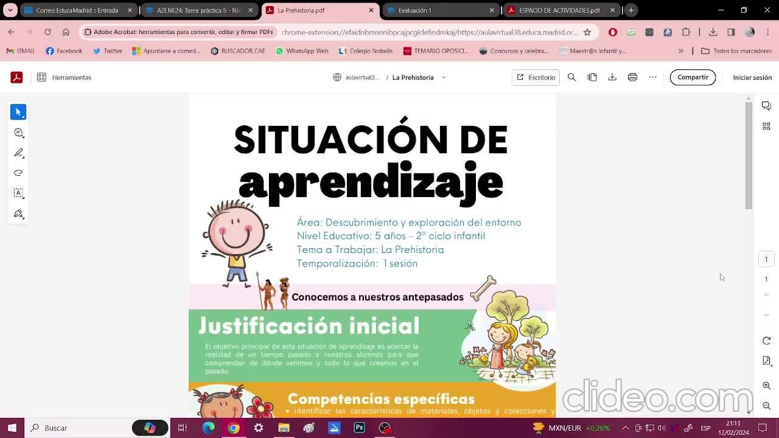Rotate the page clockwise

pyautogui.click(x=766, y=341)
